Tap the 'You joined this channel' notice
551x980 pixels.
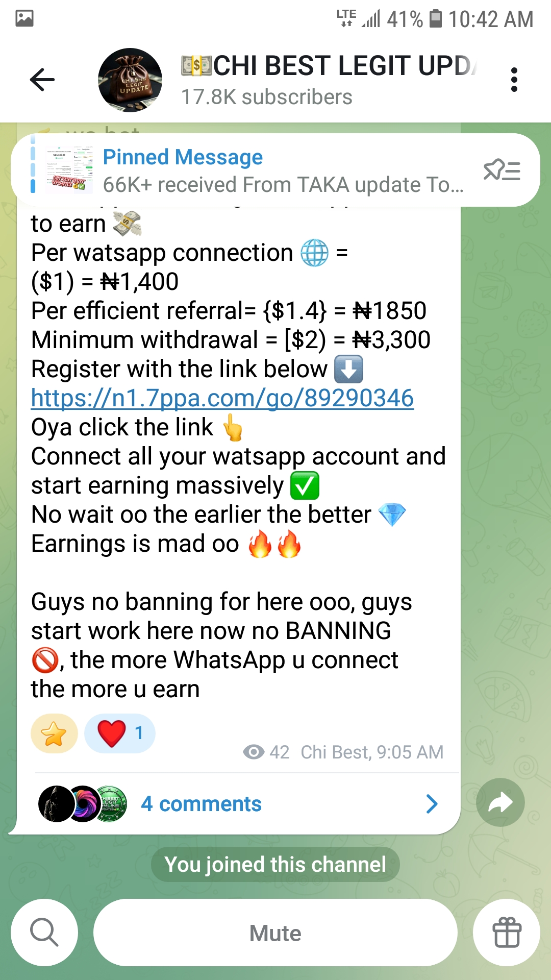click(x=275, y=865)
